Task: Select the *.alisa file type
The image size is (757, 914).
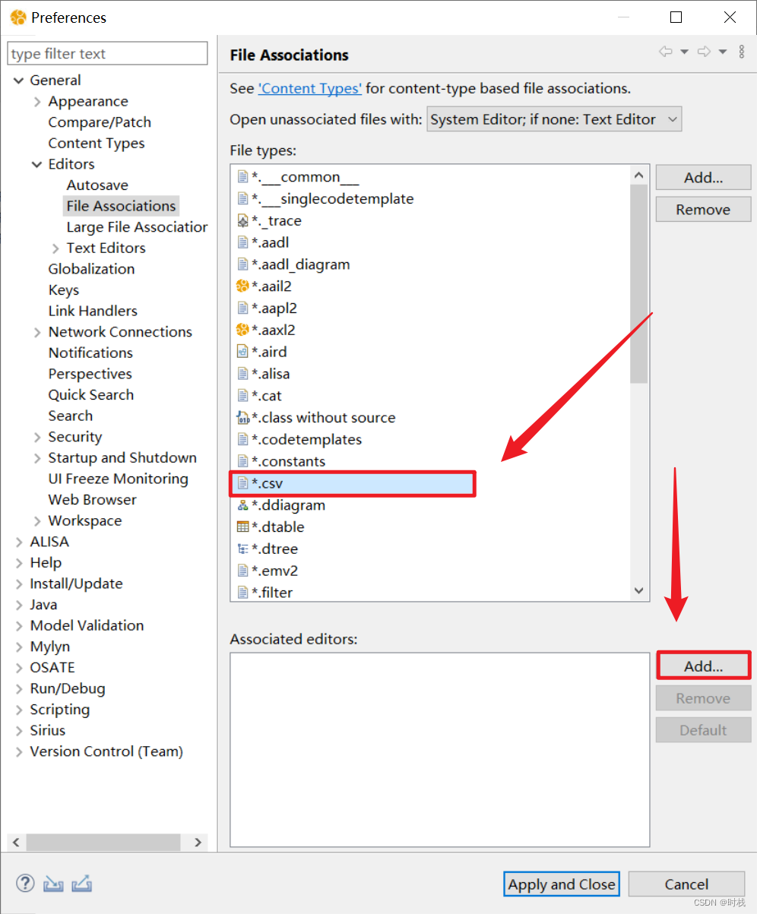Action: click(x=271, y=374)
